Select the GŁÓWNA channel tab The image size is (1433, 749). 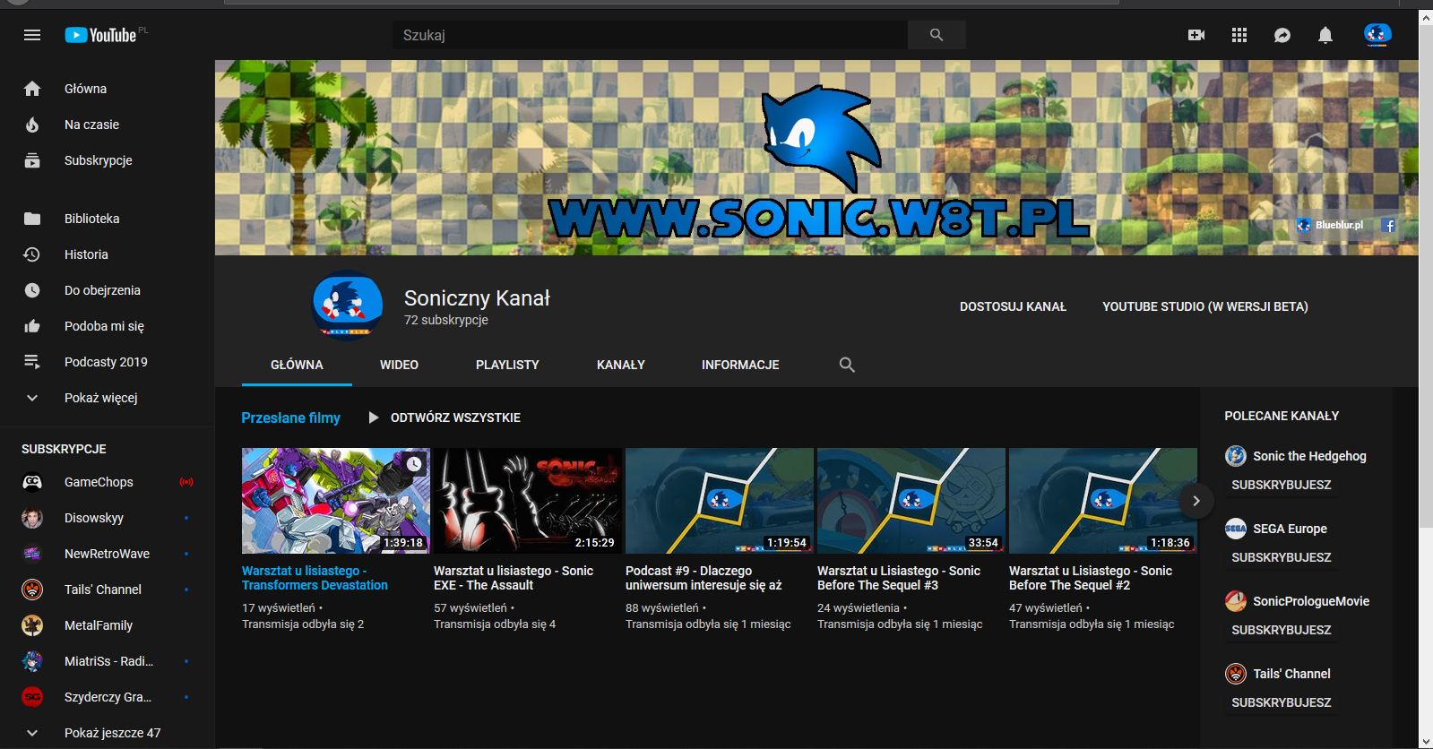297,365
